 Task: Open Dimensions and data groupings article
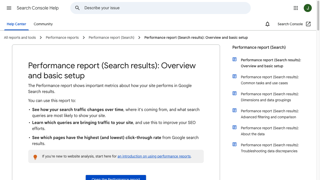click(x=270, y=97)
